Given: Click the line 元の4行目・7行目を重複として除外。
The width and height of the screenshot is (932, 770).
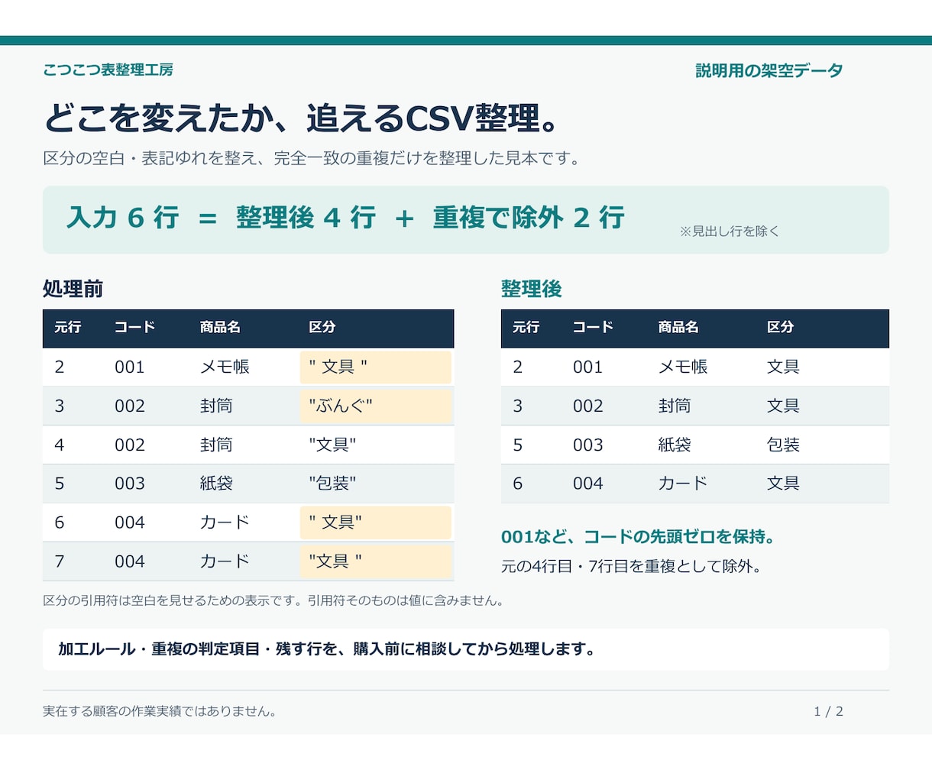Looking at the screenshot, I should [x=633, y=567].
